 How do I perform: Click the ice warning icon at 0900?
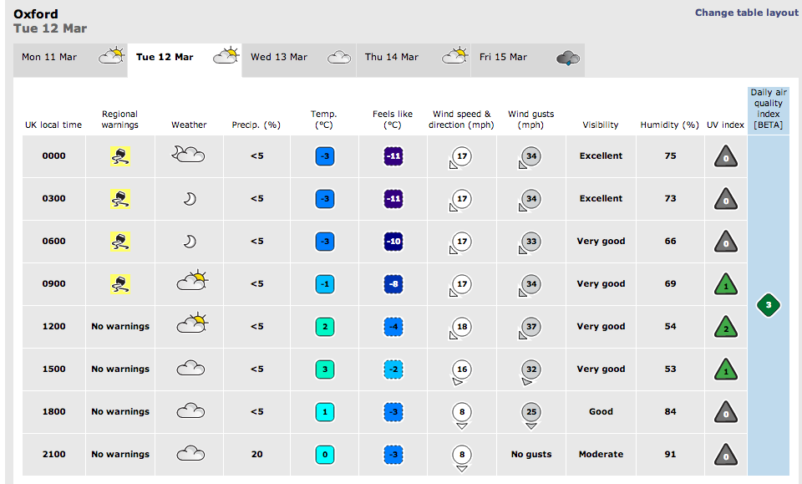(x=120, y=284)
